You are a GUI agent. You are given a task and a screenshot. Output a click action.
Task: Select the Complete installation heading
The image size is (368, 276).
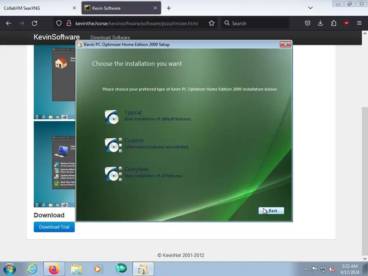[x=136, y=169]
